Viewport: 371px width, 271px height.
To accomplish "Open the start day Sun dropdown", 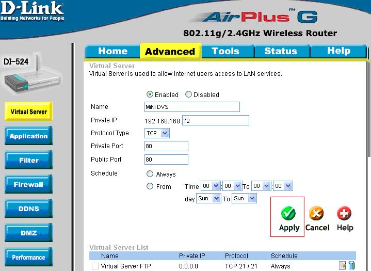I will tap(208, 198).
